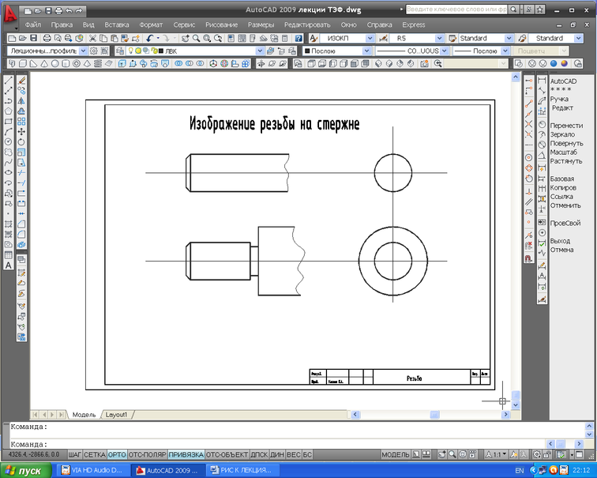Click Повернуть in the side panel
The image size is (597, 478).
pos(566,144)
